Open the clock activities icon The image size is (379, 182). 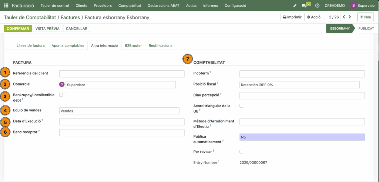pyautogui.click(x=317, y=6)
